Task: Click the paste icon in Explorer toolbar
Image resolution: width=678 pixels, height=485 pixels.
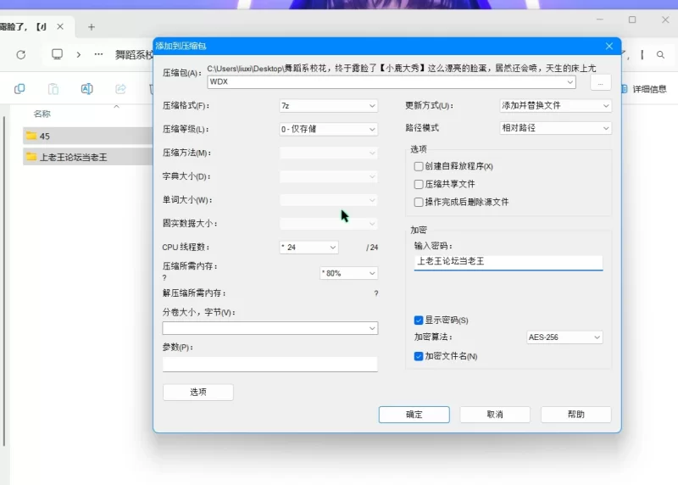Action: tap(53, 89)
